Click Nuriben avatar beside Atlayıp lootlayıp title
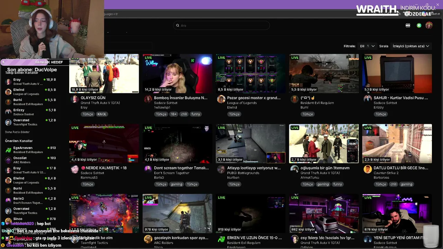The image size is (443, 249). (221, 169)
